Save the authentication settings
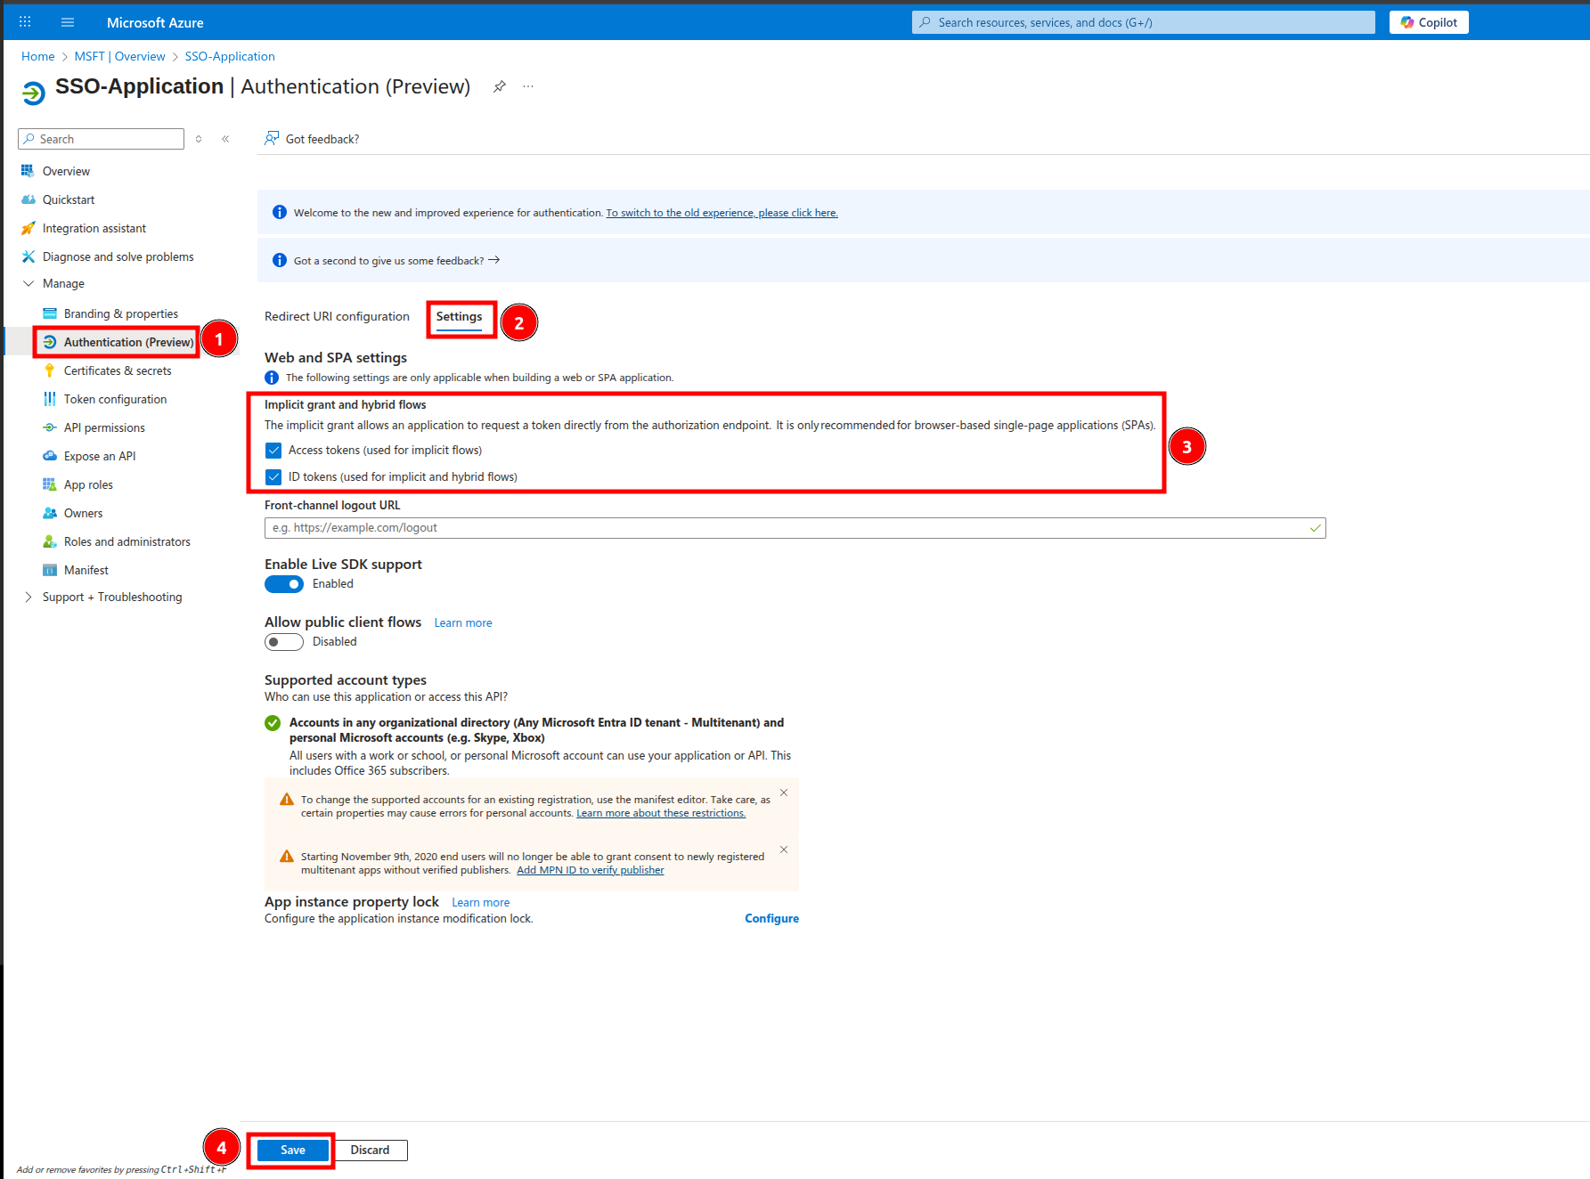 coord(293,1150)
